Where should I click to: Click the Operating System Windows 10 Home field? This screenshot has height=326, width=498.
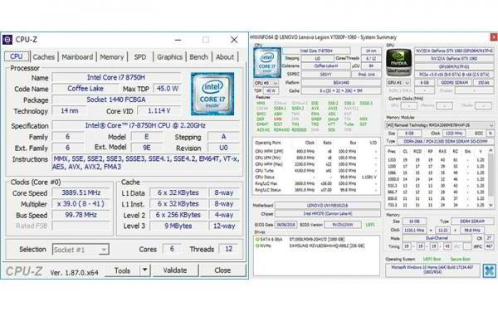[x=432, y=270]
